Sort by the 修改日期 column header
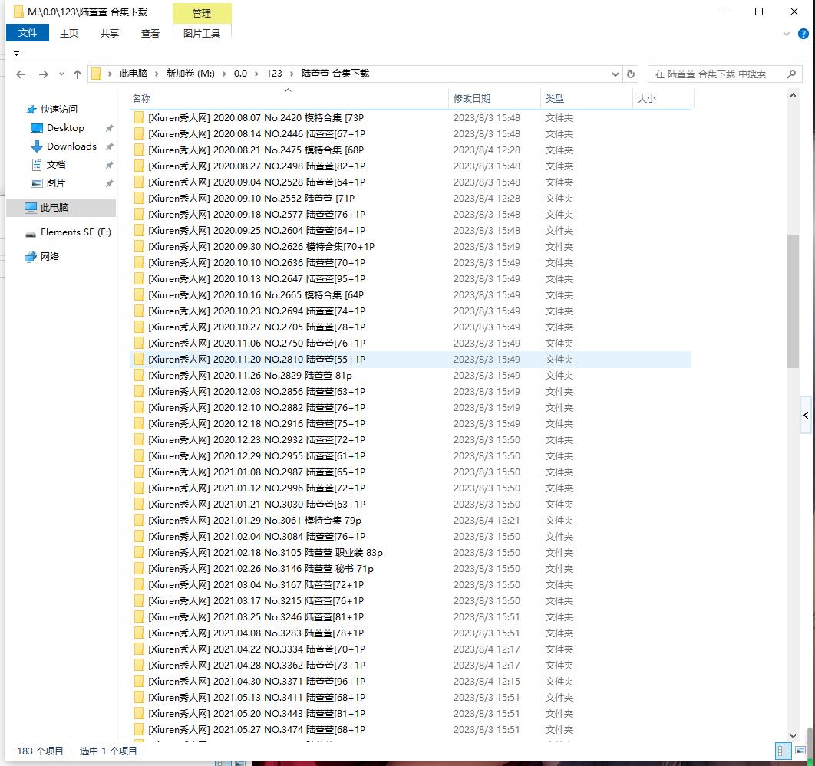Viewport: 815px width, 766px height. (x=472, y=99)
